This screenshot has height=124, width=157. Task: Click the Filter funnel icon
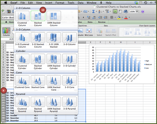click(x=107, y=12)
